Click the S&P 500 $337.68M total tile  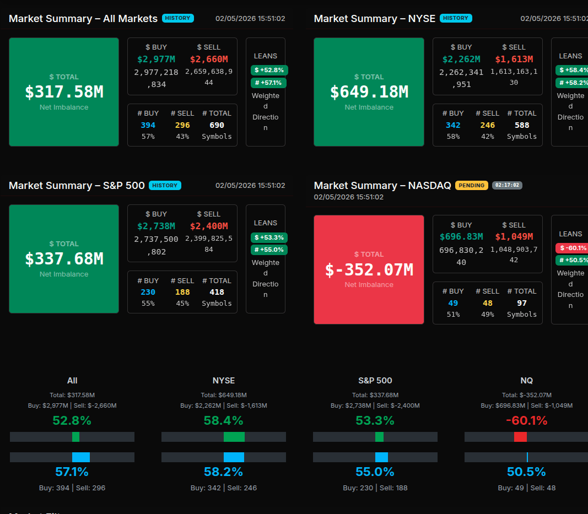tap(64, 259)
